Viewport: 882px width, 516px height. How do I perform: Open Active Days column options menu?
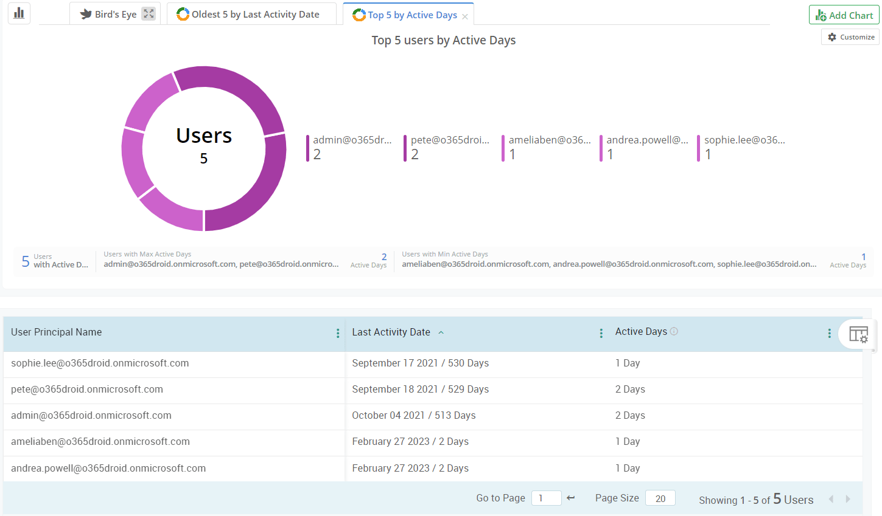tap(829, 333)
